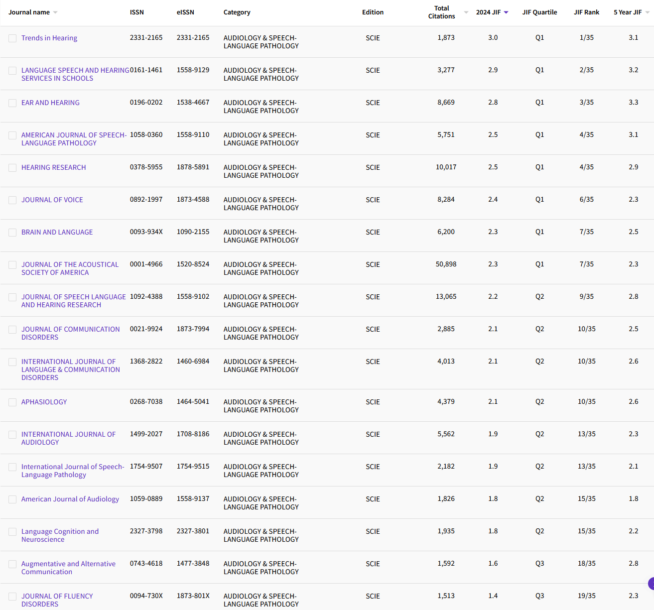Select the HEARING RESEARCH row checkbox
The height and width of the screenshot is (610, 654).
pos(12,168)
